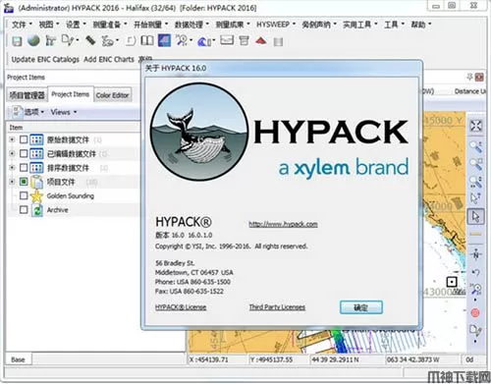
Task: Click the north arrow compass icon
Action: pos(475,254)
